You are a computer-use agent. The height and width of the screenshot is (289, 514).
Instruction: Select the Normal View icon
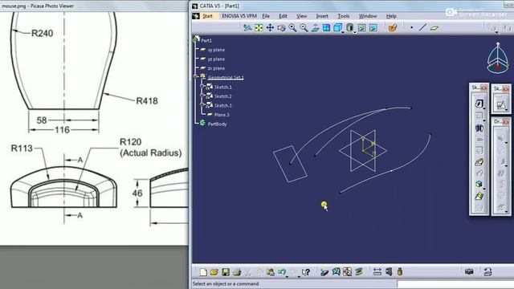point(315,28)
